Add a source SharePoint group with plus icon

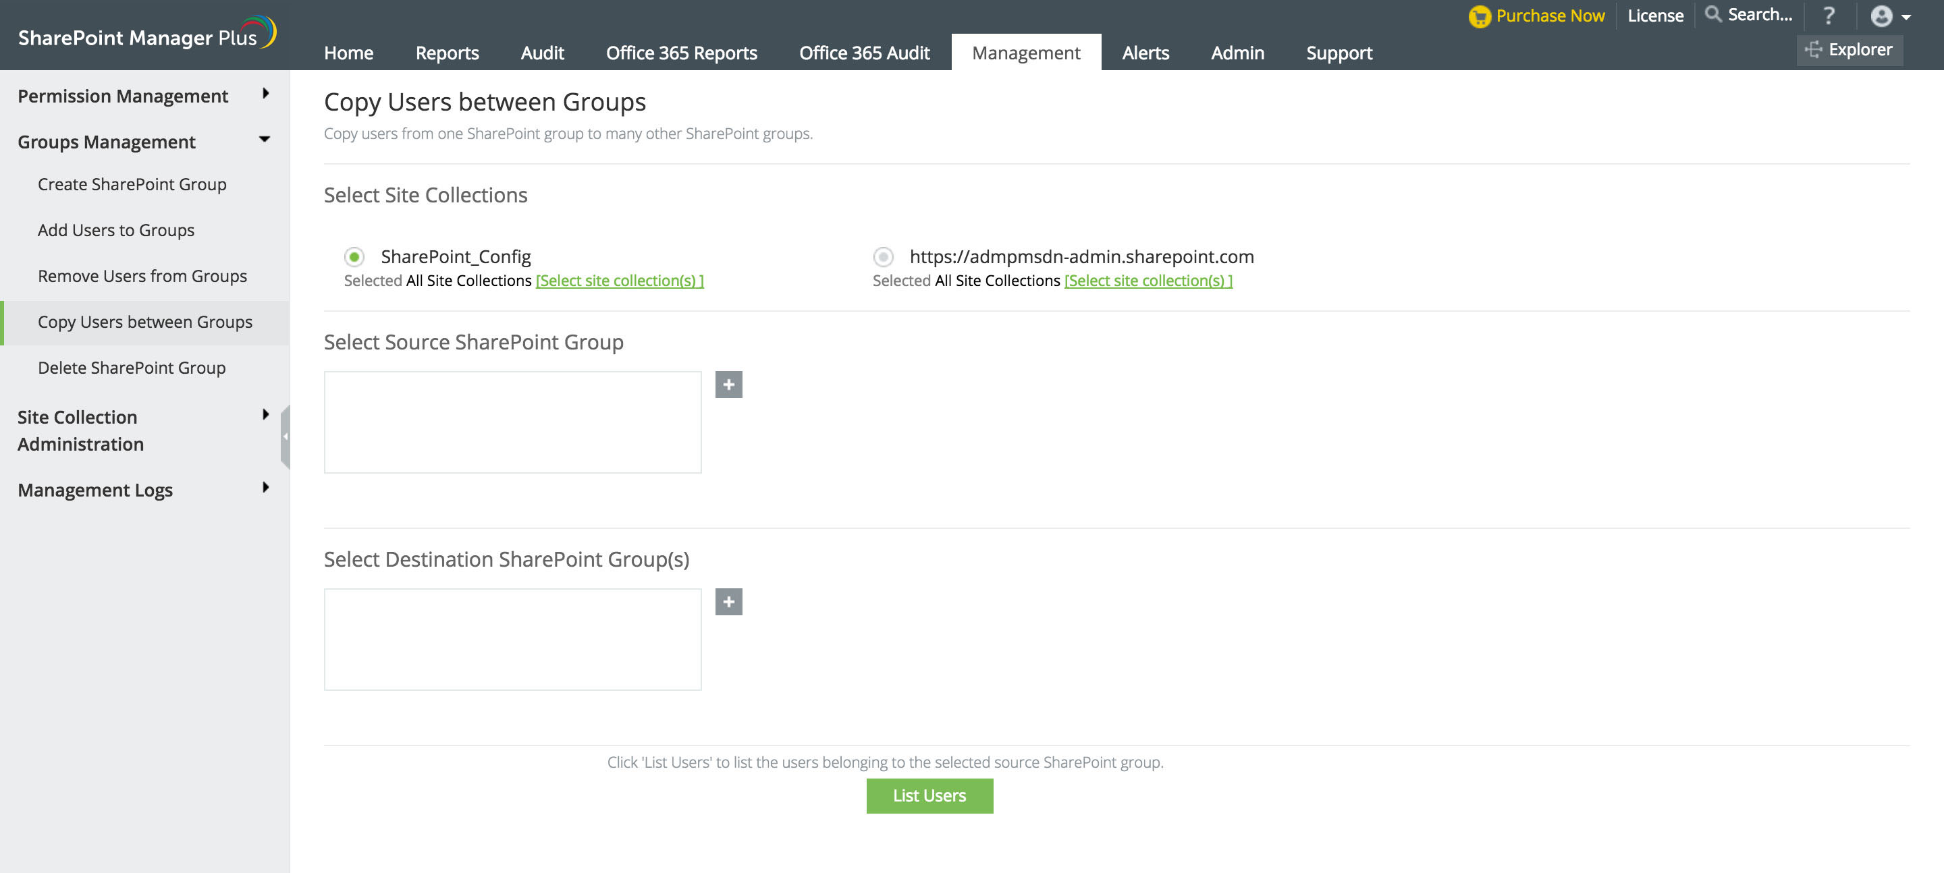pyautogui.click(x=728, y=385)
